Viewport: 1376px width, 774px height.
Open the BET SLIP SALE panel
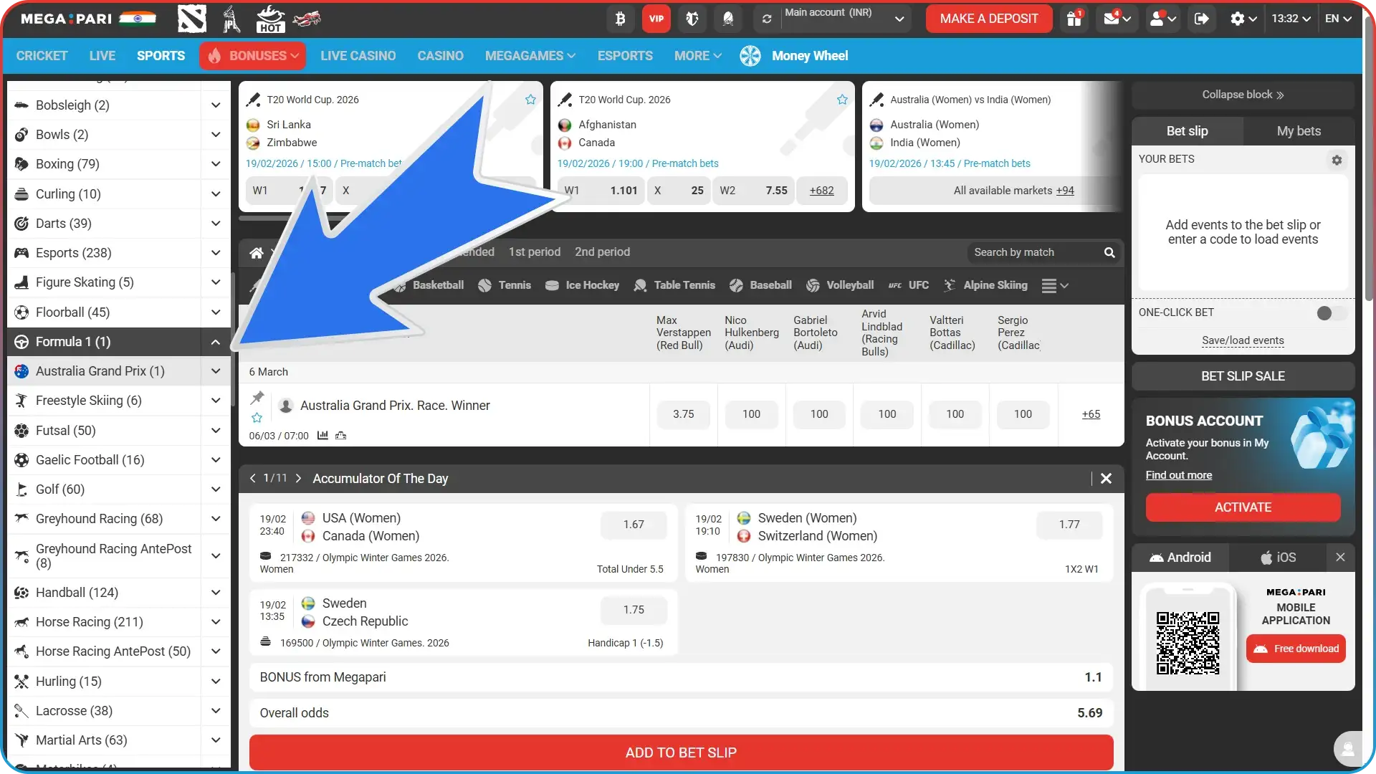pyautogui.click(x=1243, y=376)
